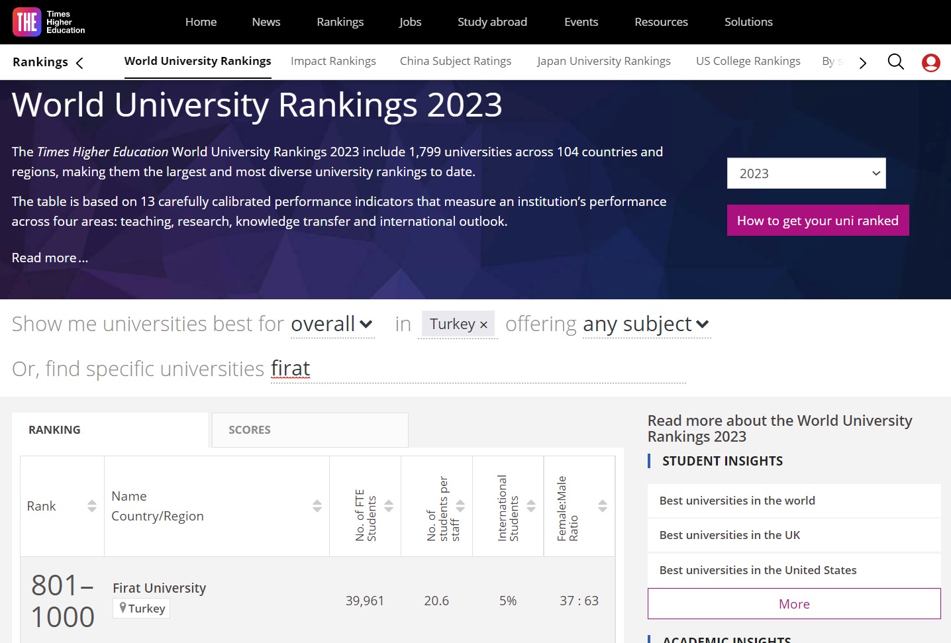This screenshot has height=643, width=951.
Task: Open the Firat University link
Action: [160, 588]
